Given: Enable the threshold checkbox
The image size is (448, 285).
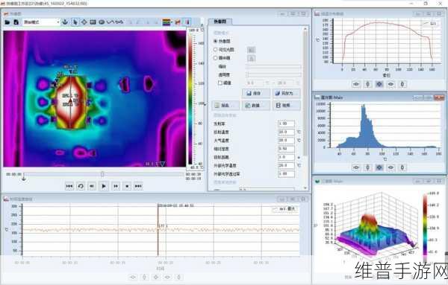Looking at the screenshot, I should click(220, 83).
